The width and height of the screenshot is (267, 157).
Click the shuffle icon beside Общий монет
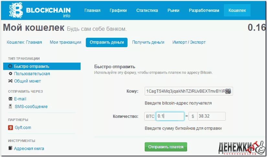click(x=10, y=81)
